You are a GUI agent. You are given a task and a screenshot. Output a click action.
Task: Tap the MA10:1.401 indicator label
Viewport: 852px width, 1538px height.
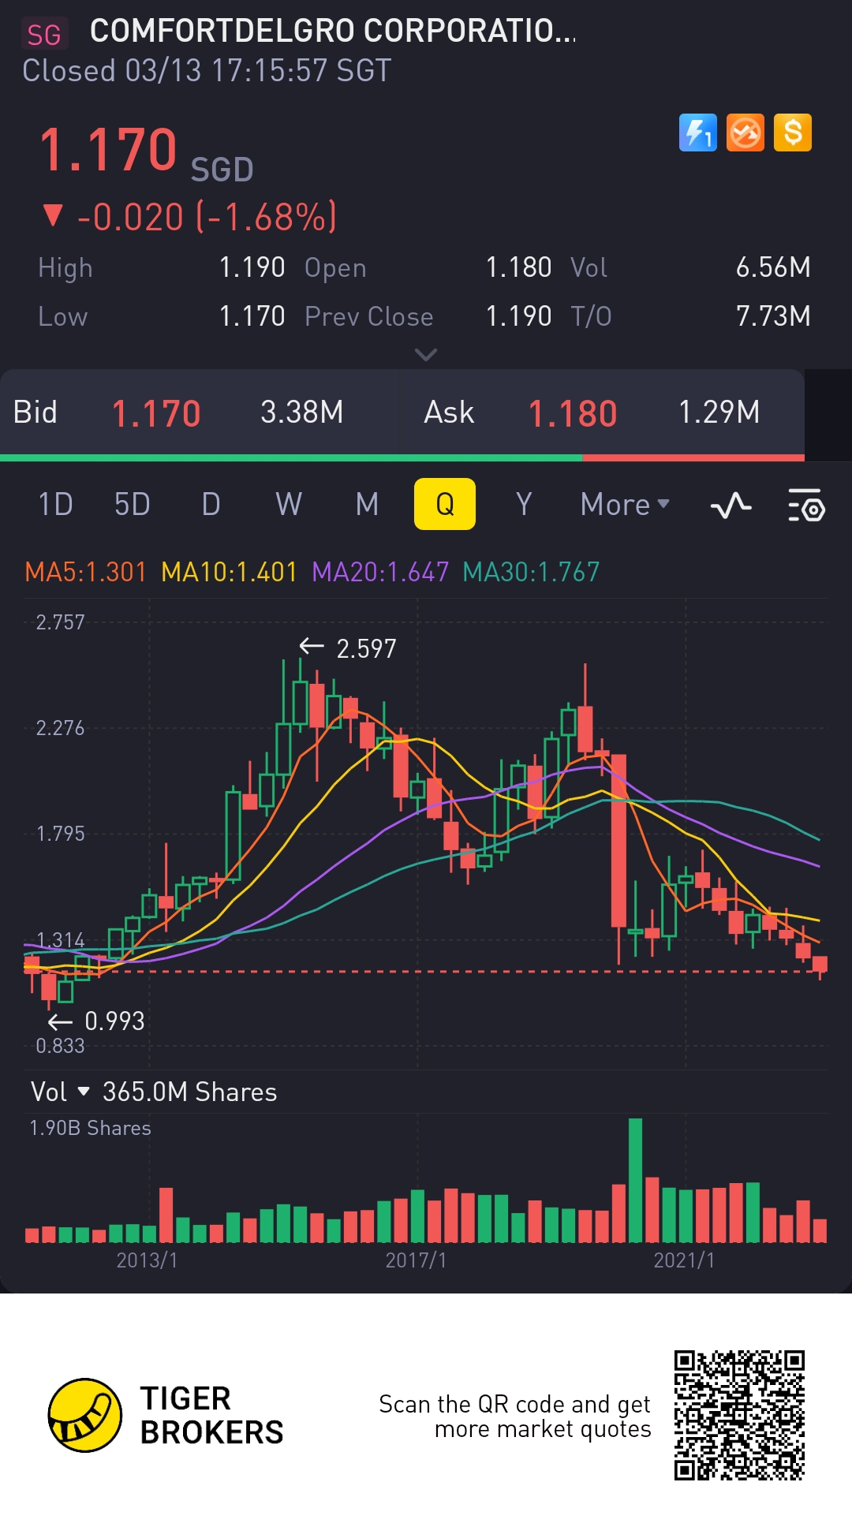(x=230, y=572)
